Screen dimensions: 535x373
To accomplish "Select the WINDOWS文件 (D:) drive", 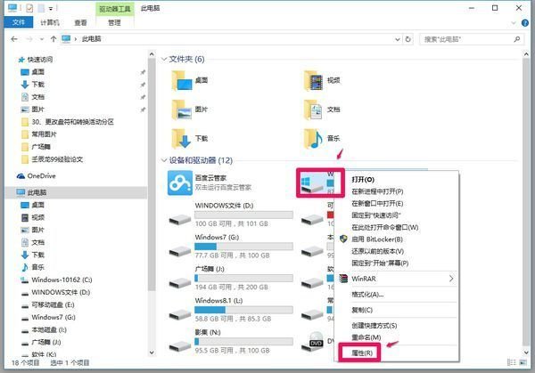I will (x=231, y=215).
